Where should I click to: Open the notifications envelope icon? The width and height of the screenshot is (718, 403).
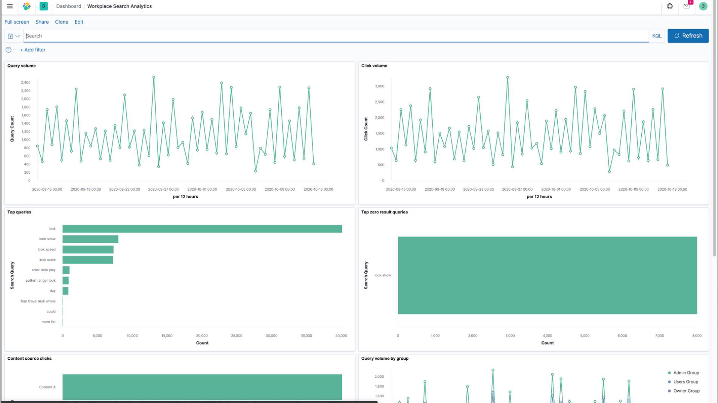click(685, 6)
